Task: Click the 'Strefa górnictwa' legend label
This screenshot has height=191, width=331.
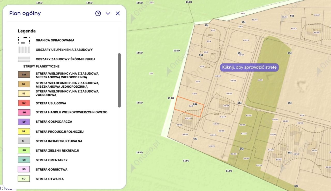Action: point(52,169)
